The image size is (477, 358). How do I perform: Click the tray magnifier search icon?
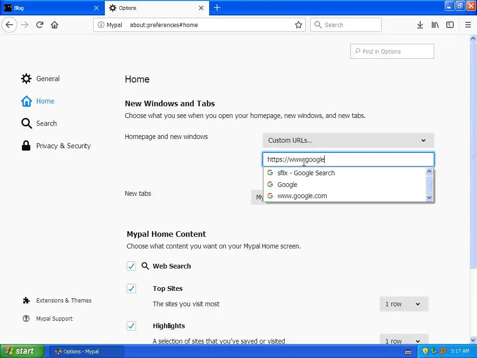coord(443,351)
